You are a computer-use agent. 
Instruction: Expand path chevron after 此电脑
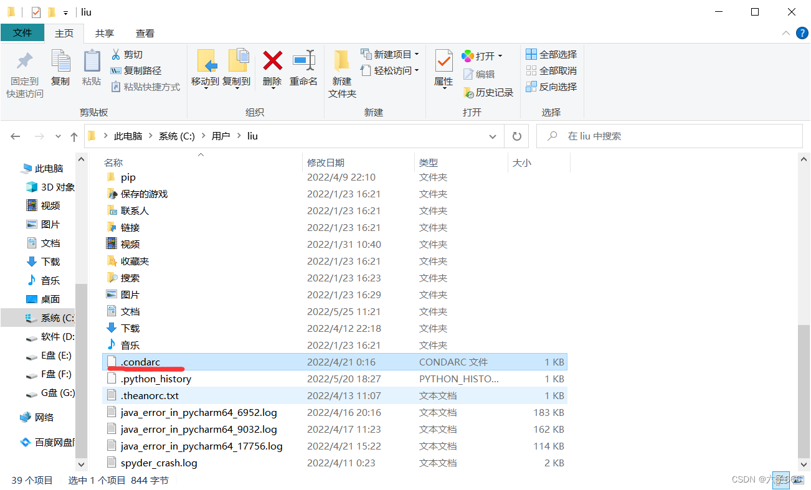(150, 136)
